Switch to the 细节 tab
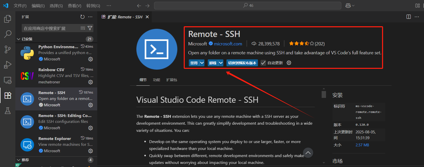Screen dimensions: 424x167 pyautogui.click(x=143, y=80)
